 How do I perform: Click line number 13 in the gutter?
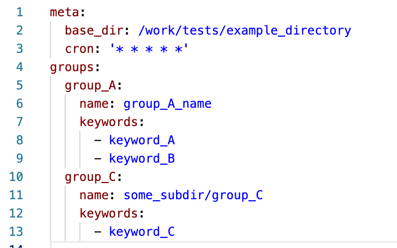point(16,232)
